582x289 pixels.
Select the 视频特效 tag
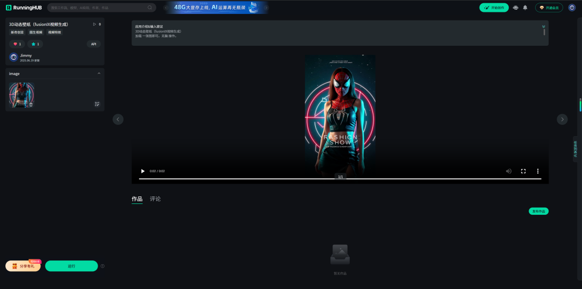point(54,32)
